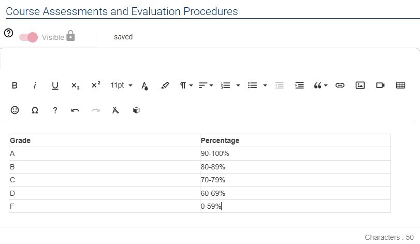
Task: Click the saved status text
Action: pyautogui.click(x=123, y=37)
